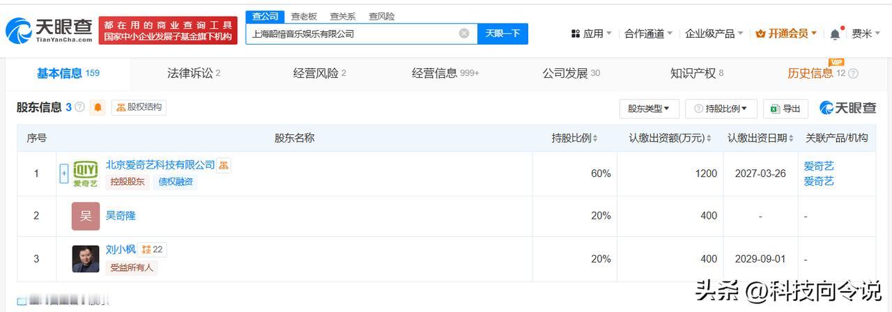Click 刘小枫's profile photo
This screenshot has width=892, height=312.
tap(86, 258)
